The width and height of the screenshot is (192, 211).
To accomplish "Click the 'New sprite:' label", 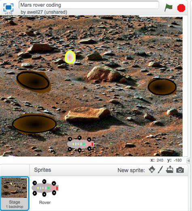I will [x=131, y=170].
